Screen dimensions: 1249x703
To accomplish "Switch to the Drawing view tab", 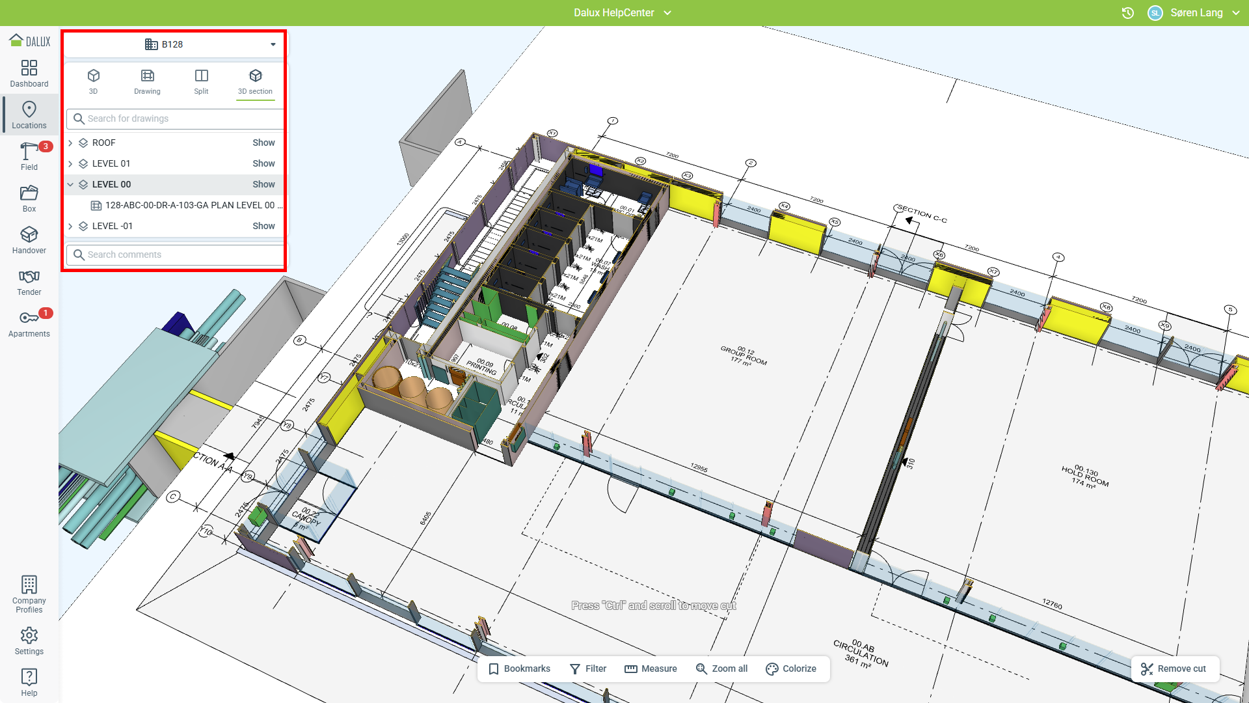I will [147, 81].
